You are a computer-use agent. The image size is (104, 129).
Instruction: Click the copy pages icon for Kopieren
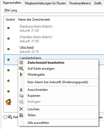point(21,96)
